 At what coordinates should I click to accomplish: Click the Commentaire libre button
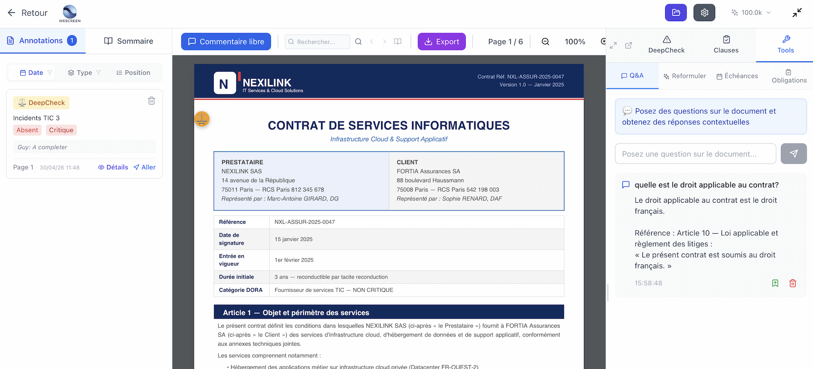[x=226, y=41]
